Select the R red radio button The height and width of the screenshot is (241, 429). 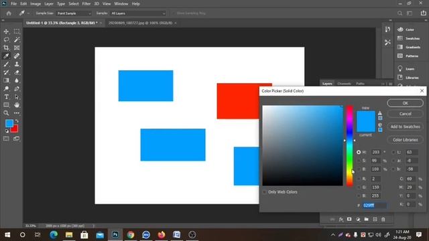pos(359,179)
